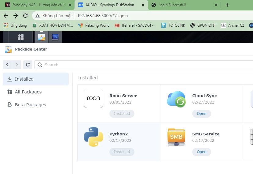Switch to the Synology NAS guide tab
Screen dimensions: 253x174
point(39,5)
